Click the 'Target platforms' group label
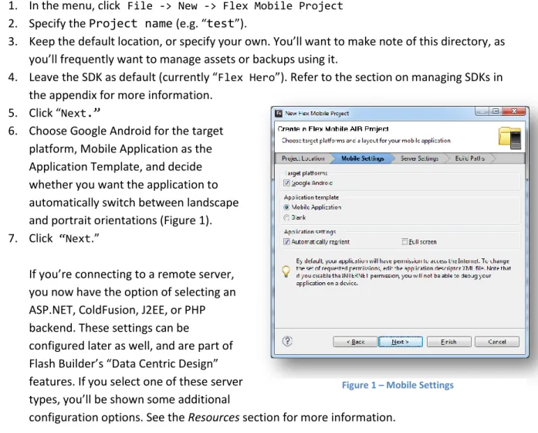The width and height of the screenshot is (538, 433). pyautogui.click(x=306, y=173)
